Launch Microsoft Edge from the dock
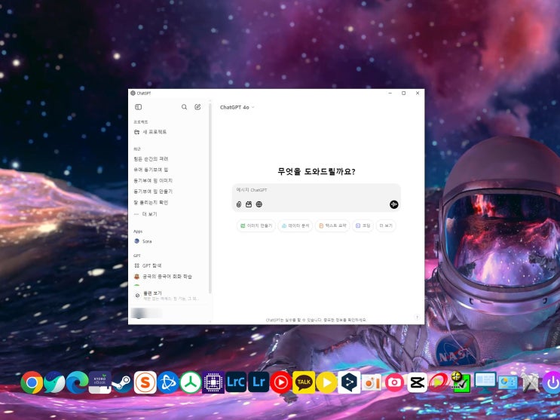 pos(77,382)
